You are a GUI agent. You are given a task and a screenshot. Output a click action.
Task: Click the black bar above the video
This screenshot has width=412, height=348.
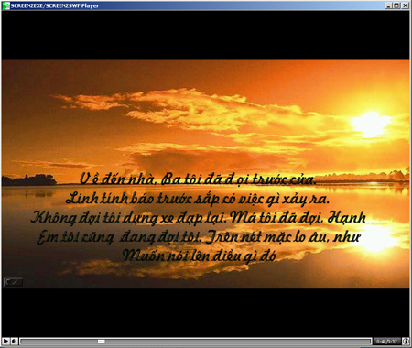[x=205, y=35]
